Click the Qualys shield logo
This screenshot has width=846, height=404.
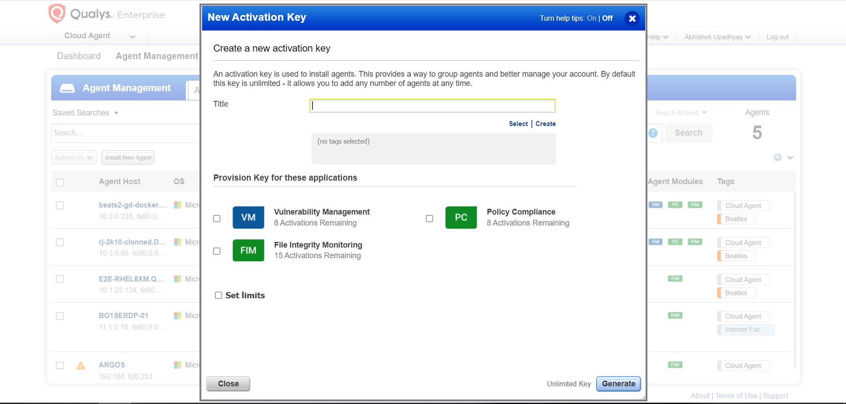[x=57, y=14]
